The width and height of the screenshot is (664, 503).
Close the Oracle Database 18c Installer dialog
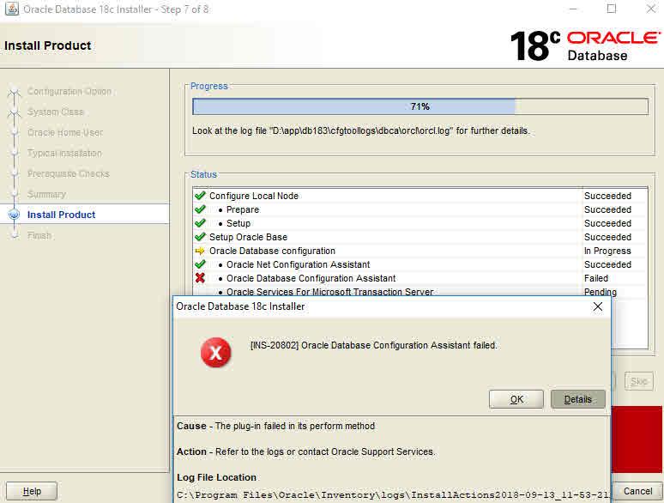(x=598, y=306)
